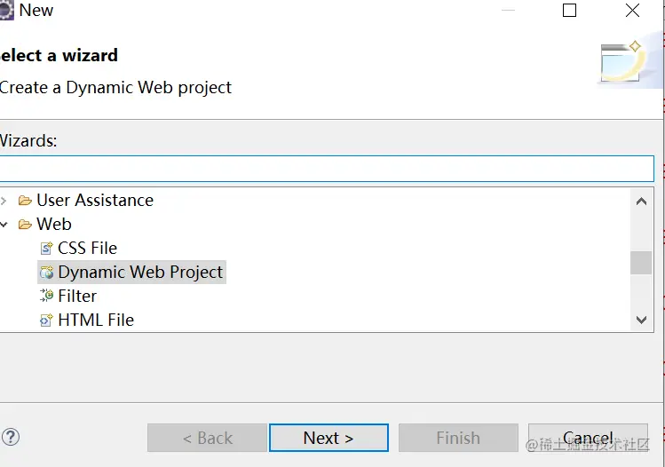665x467 pixels.
Task: Click the Filter wizard icon
Action: 46,297
